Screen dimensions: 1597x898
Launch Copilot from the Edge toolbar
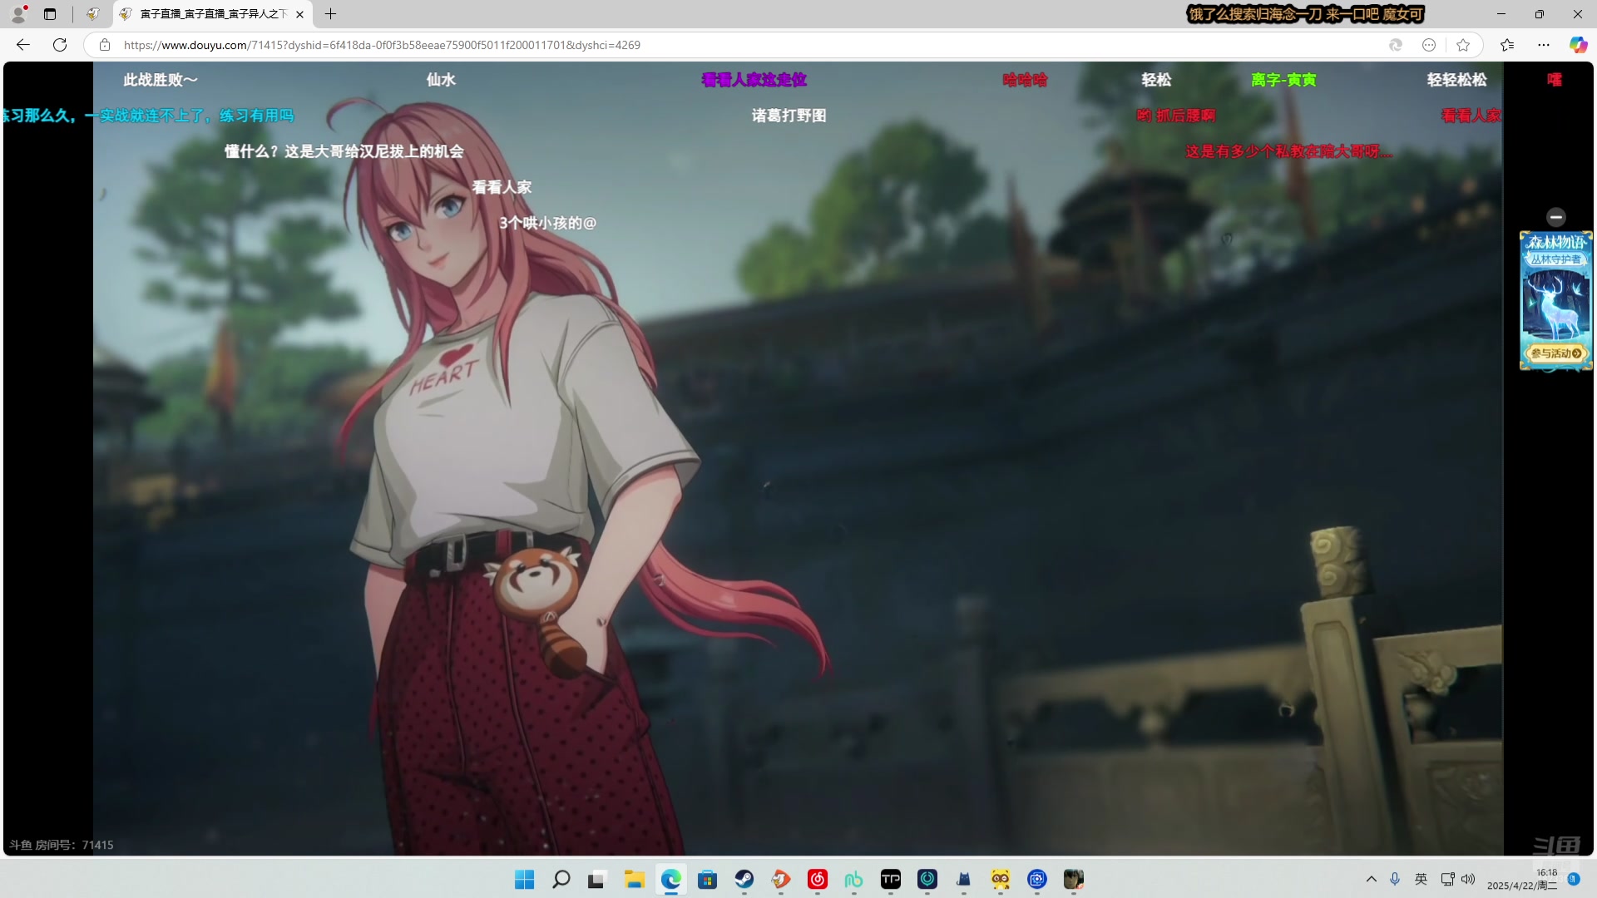coord(1578,45)
